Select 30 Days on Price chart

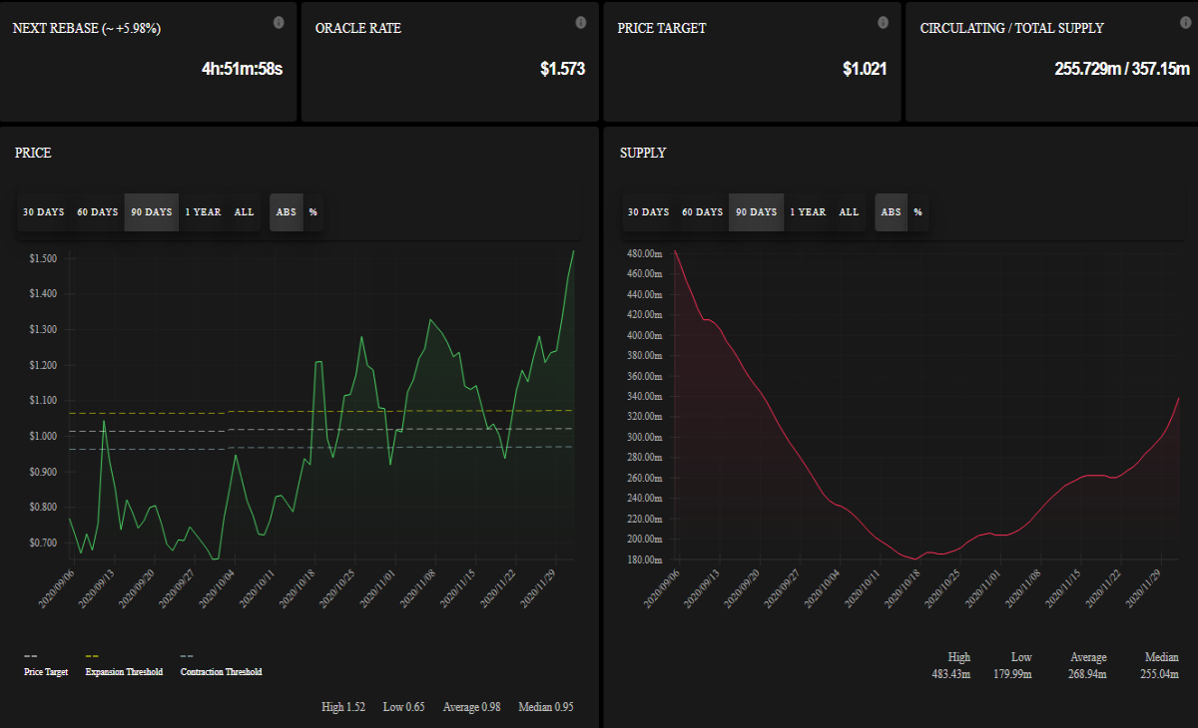44,212
